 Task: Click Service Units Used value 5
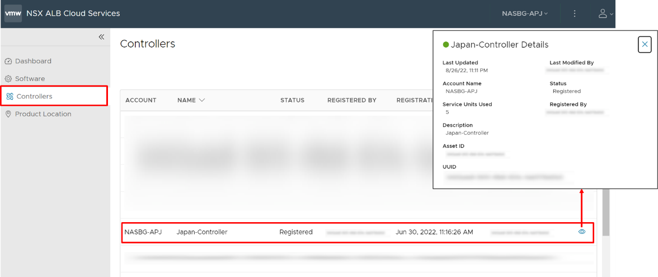[447, 112]
